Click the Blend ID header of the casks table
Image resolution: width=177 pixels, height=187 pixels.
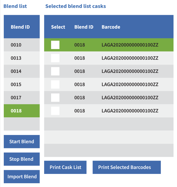tap(84, 27)
